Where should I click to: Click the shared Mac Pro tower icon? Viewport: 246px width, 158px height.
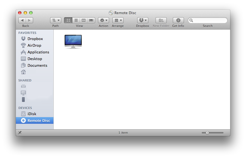23,100
